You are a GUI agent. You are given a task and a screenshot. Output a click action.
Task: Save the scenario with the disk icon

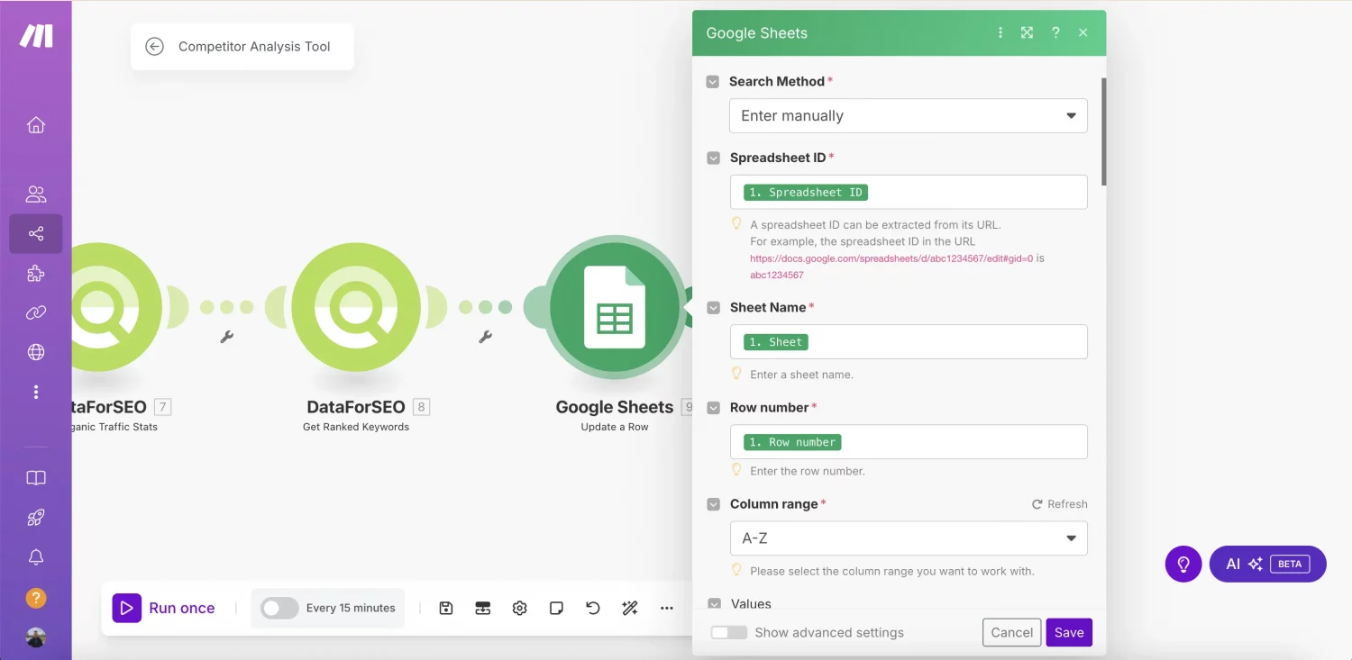[445, 608]
